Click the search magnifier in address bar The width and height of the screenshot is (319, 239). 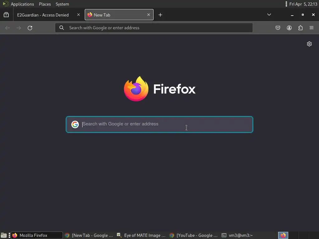62,28
